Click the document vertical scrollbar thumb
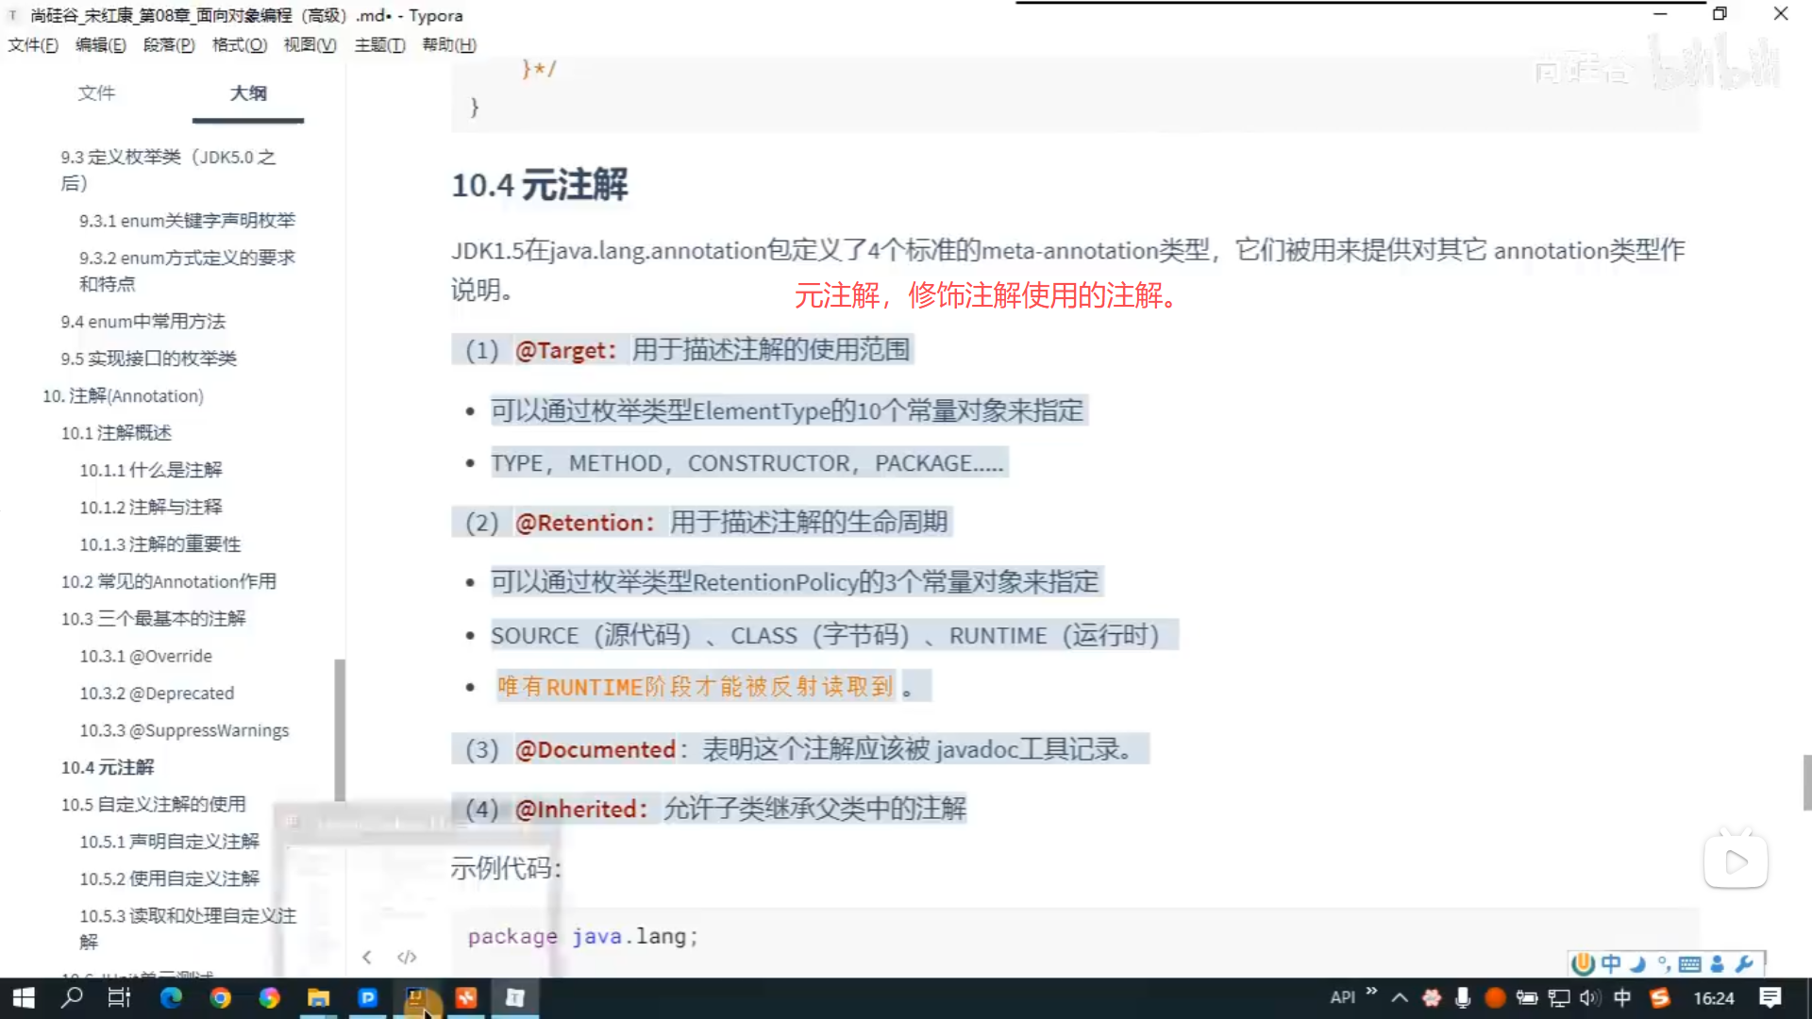This screenshot has height=1019, width=1812. (x=1806, y=781)
